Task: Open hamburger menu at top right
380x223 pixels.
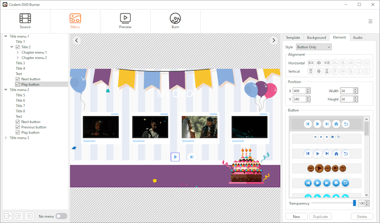Action: coord(370,21)
